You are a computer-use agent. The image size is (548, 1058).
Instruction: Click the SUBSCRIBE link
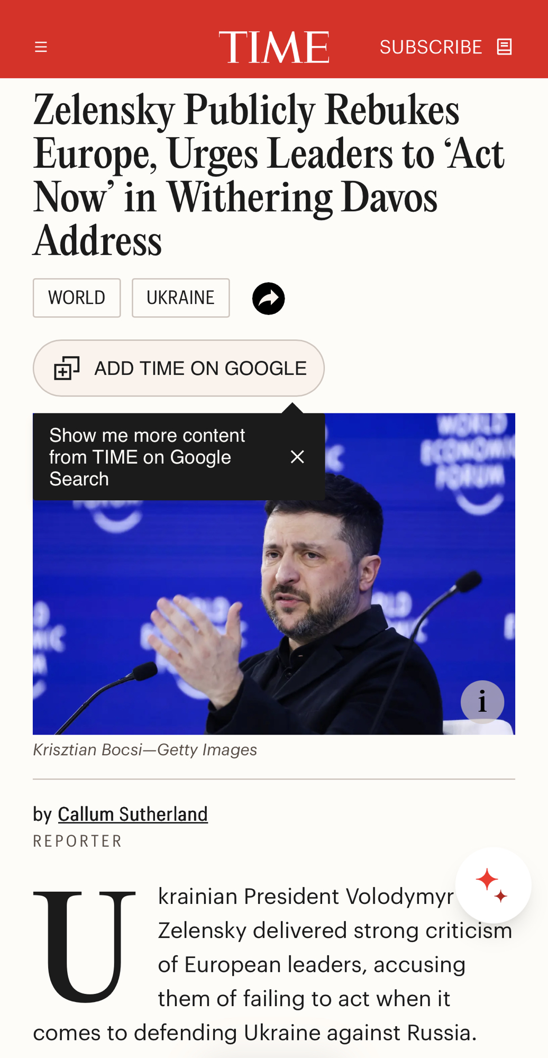(x=430, y=47)
